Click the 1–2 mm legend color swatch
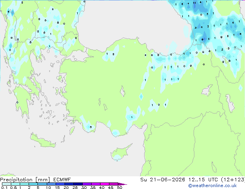 point(24,184)
